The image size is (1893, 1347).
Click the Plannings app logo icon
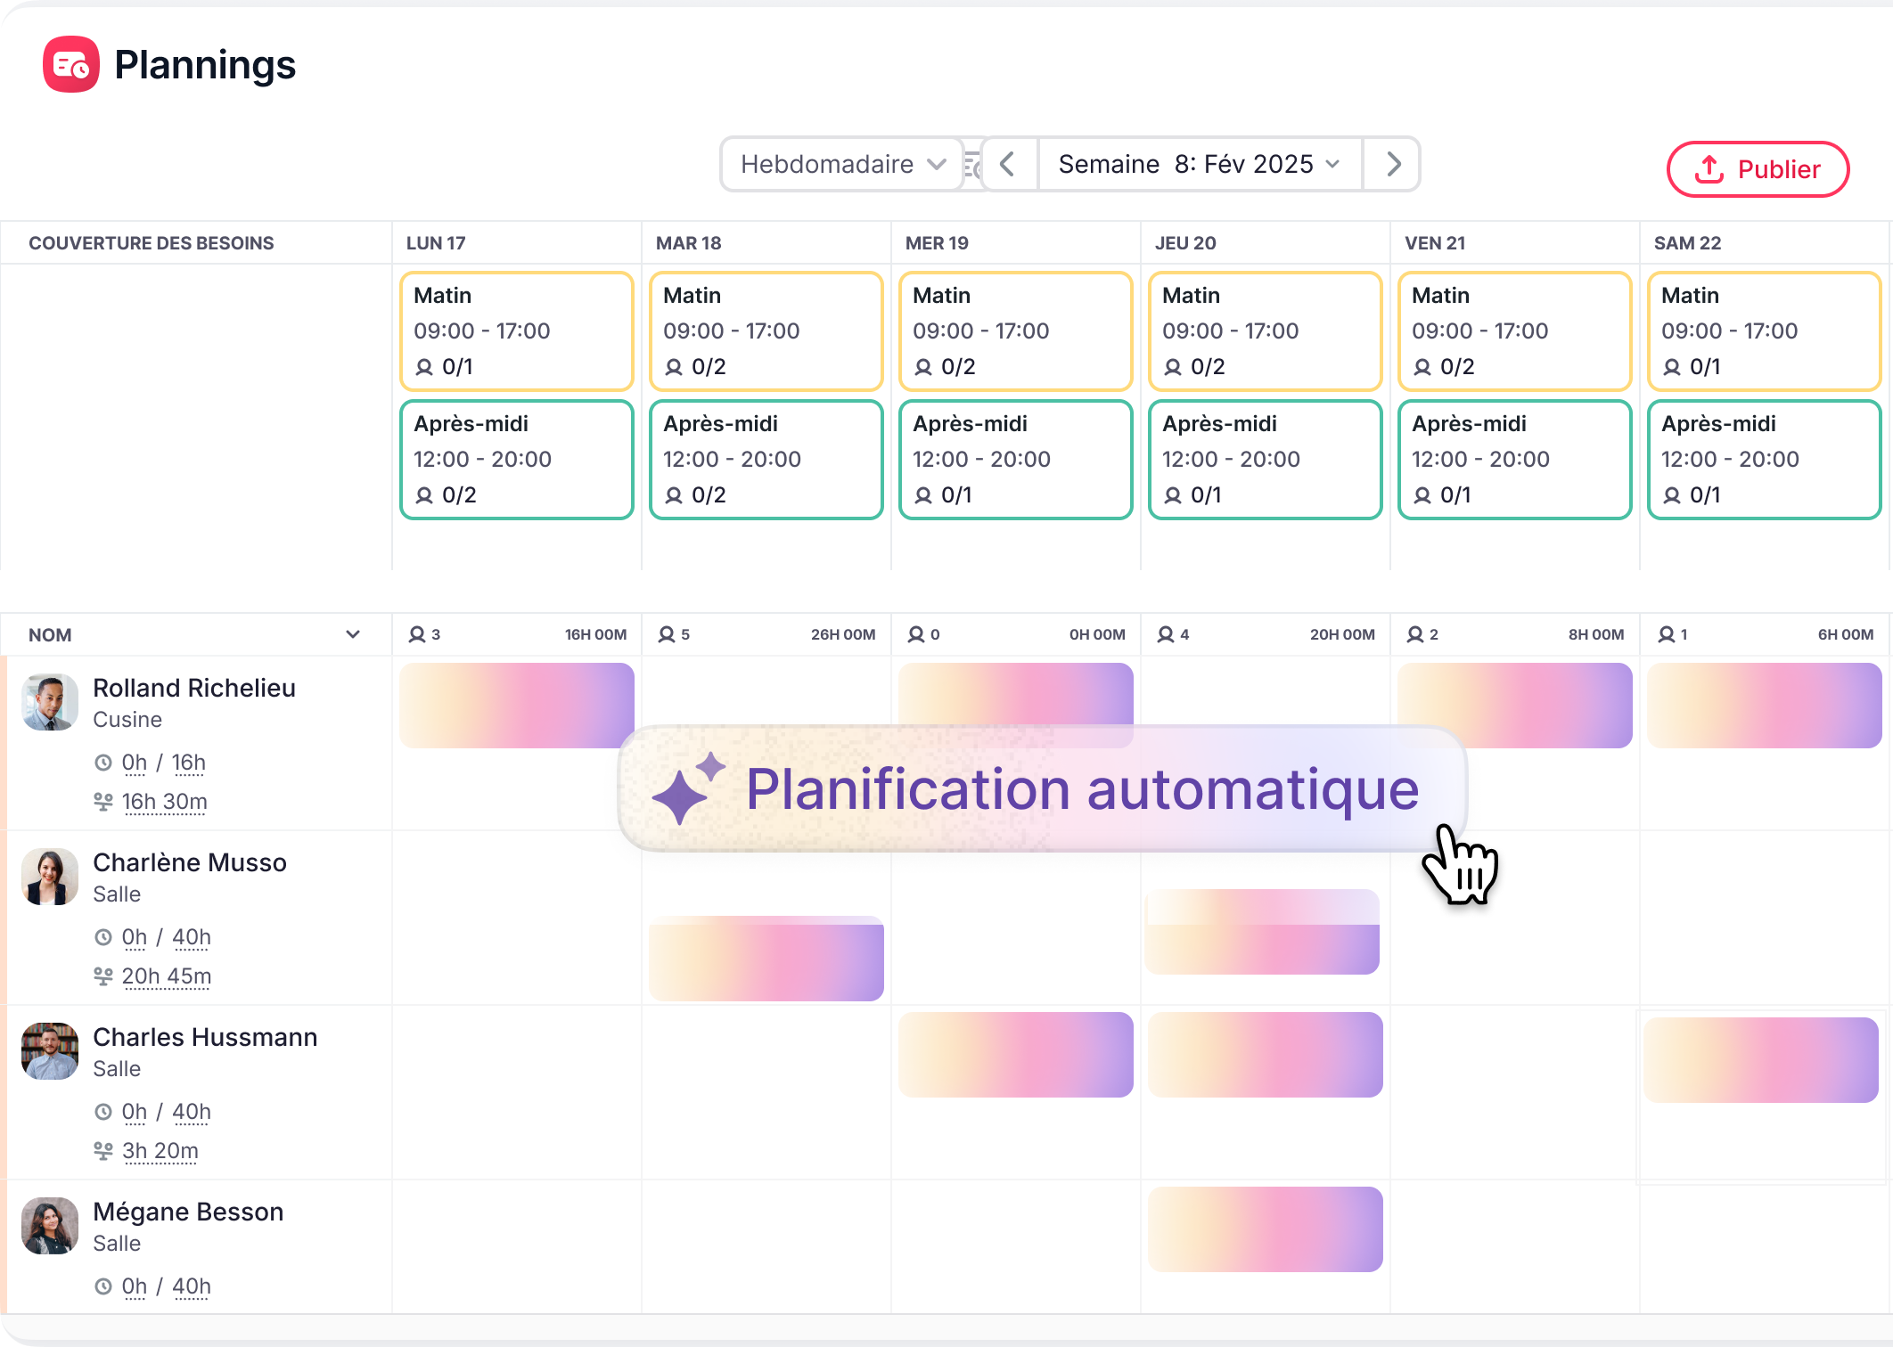click(71, 64)
